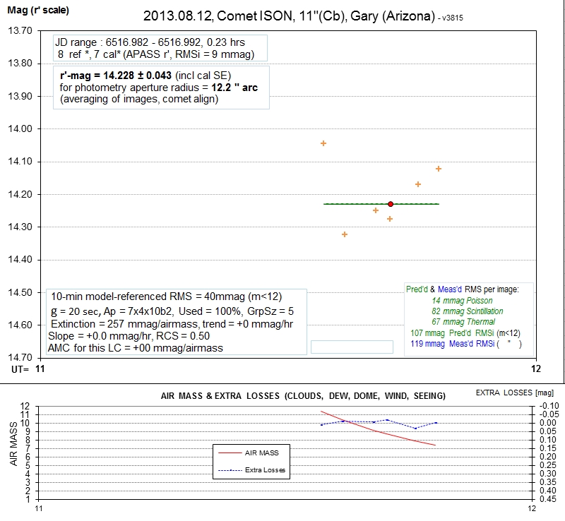The height and width of the screenshot is (521, 565).
Task: Click the 'EXTRA LOSSES [mag]' axis label
Action: click(x=515, y=393)
